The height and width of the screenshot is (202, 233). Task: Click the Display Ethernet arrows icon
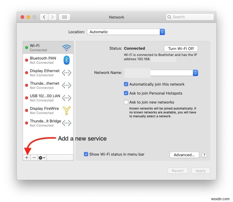[66, 73]
